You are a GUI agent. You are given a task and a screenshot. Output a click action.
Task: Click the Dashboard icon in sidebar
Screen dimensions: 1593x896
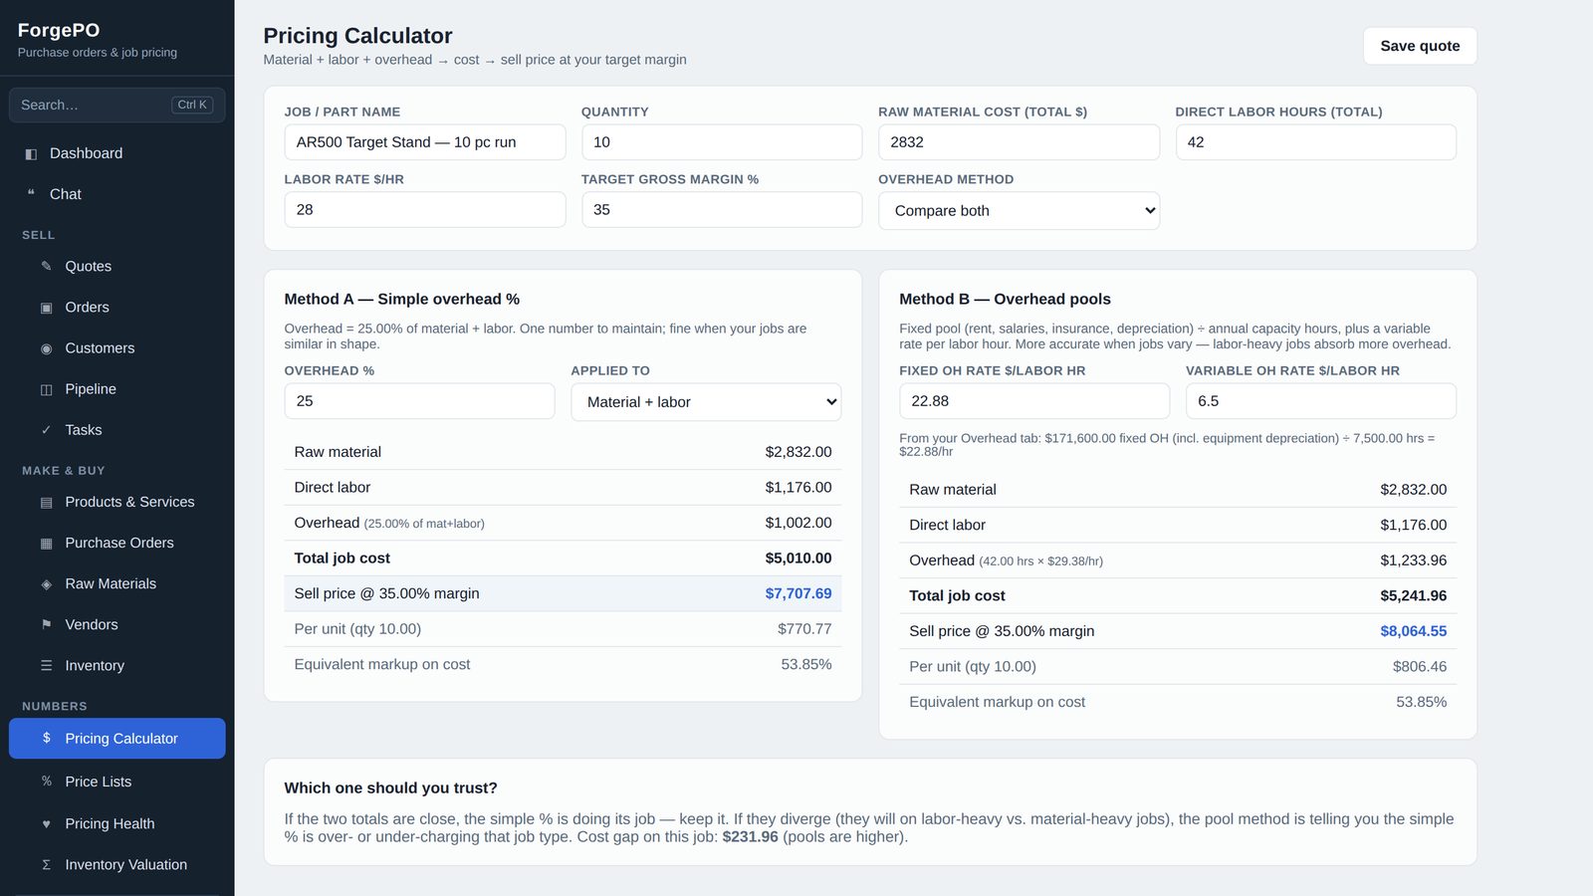pos(31,153)
